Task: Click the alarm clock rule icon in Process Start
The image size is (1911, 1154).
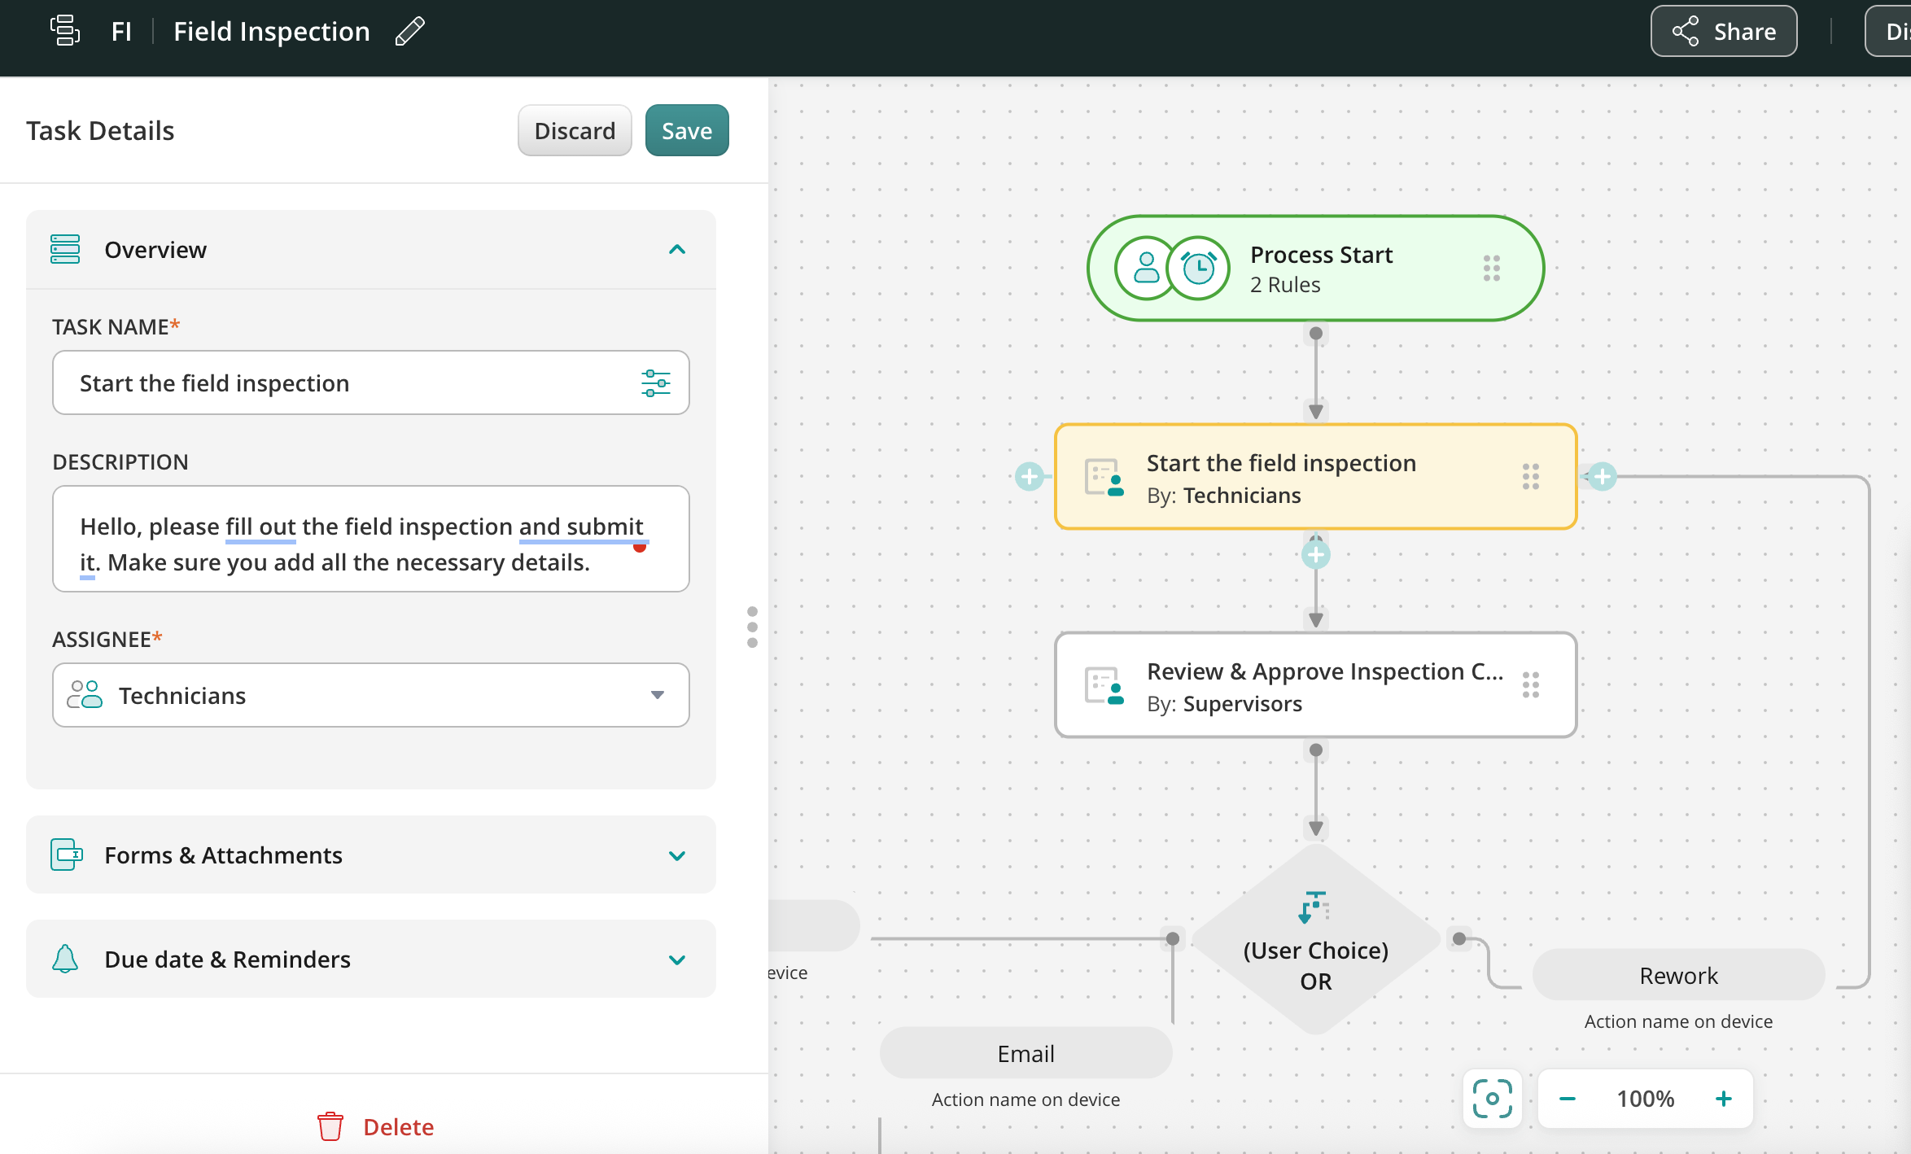Action: pos(1198,269)
